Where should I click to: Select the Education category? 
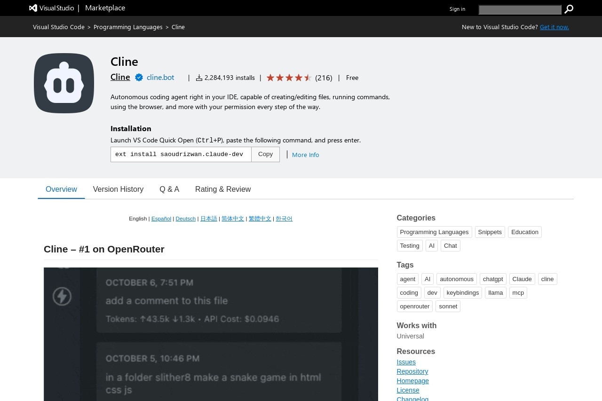coord(524,232)
